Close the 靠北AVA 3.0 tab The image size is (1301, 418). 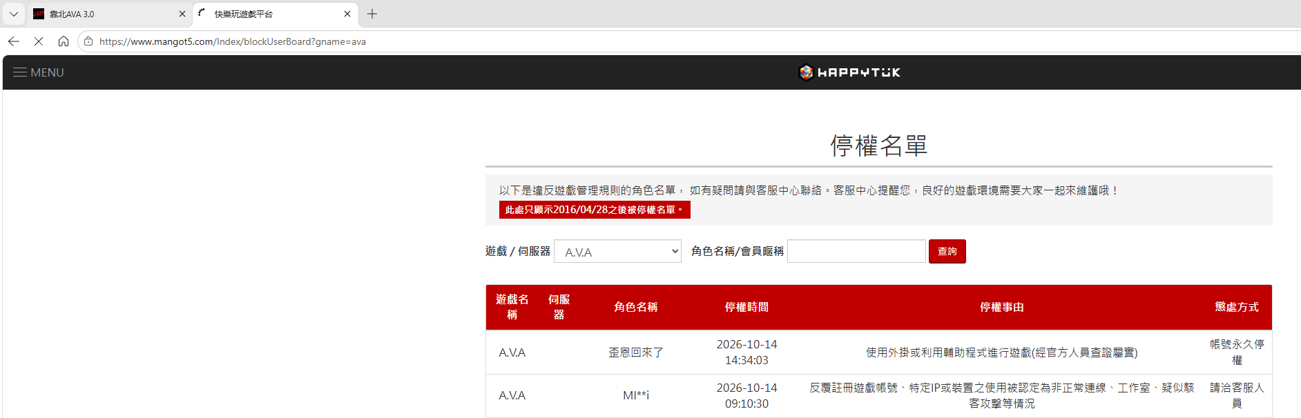point(182,14)
